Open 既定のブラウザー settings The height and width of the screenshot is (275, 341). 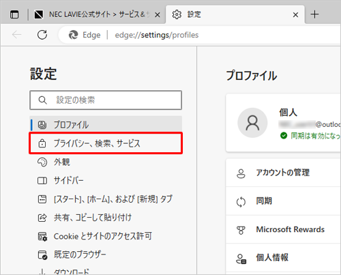(106, 255)
